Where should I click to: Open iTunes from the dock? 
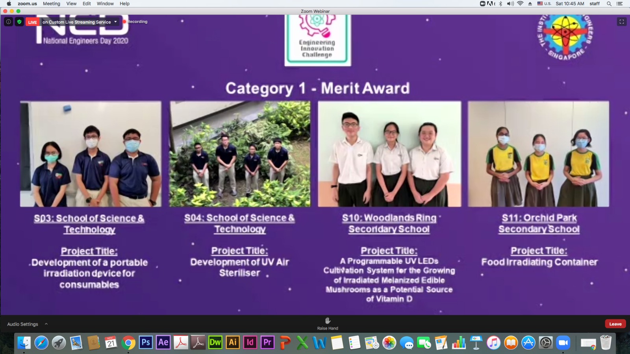point(493,343)
